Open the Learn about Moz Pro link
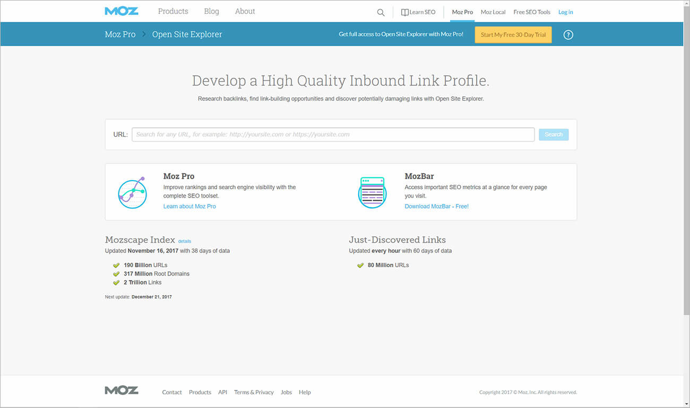 [189, 206]
